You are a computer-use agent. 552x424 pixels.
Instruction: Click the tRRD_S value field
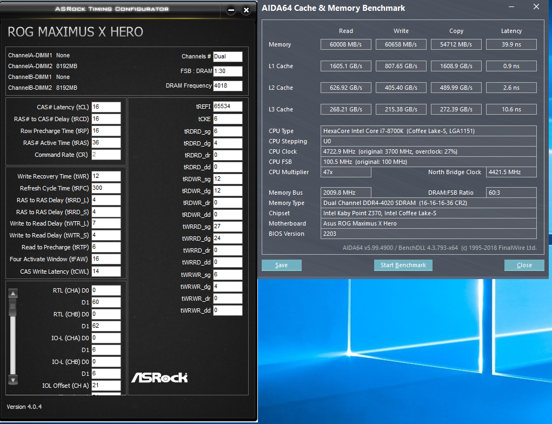point(106,212)
